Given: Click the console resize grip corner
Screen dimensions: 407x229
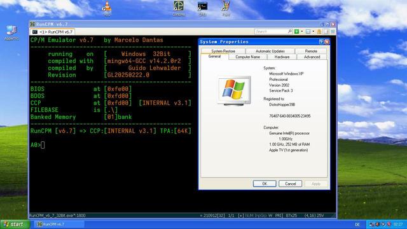Looking at the screenshot, I should (x=334, y=216).
